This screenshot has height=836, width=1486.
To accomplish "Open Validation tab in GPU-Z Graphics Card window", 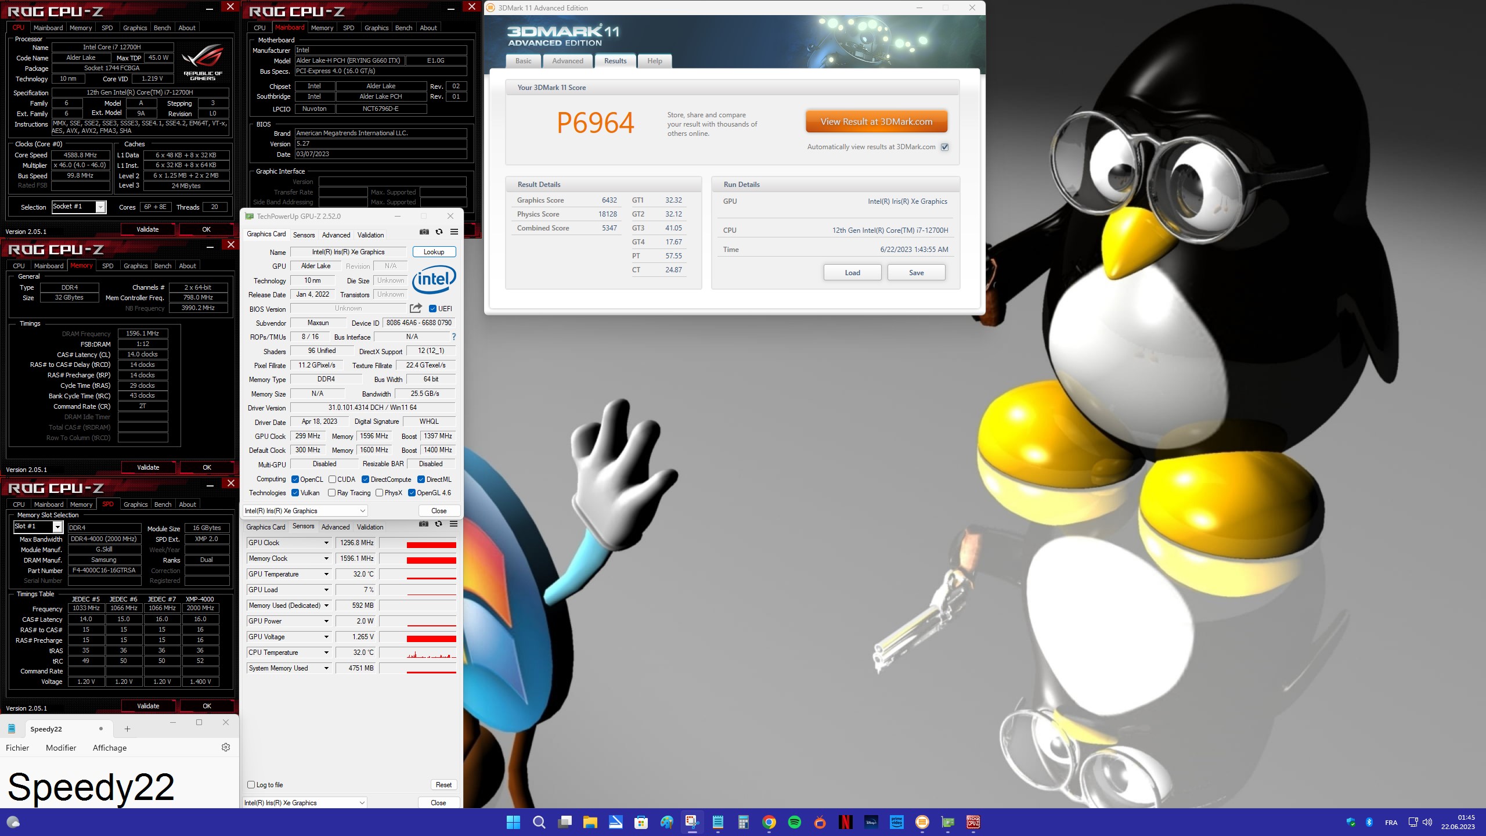I will (370, 235).
